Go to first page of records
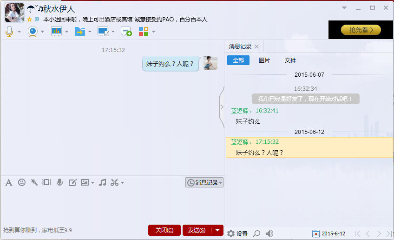Screen dimensions: 394x240 click(x=357, y=233)
